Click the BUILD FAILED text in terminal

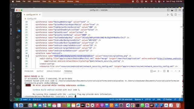[x=31, y=76]
